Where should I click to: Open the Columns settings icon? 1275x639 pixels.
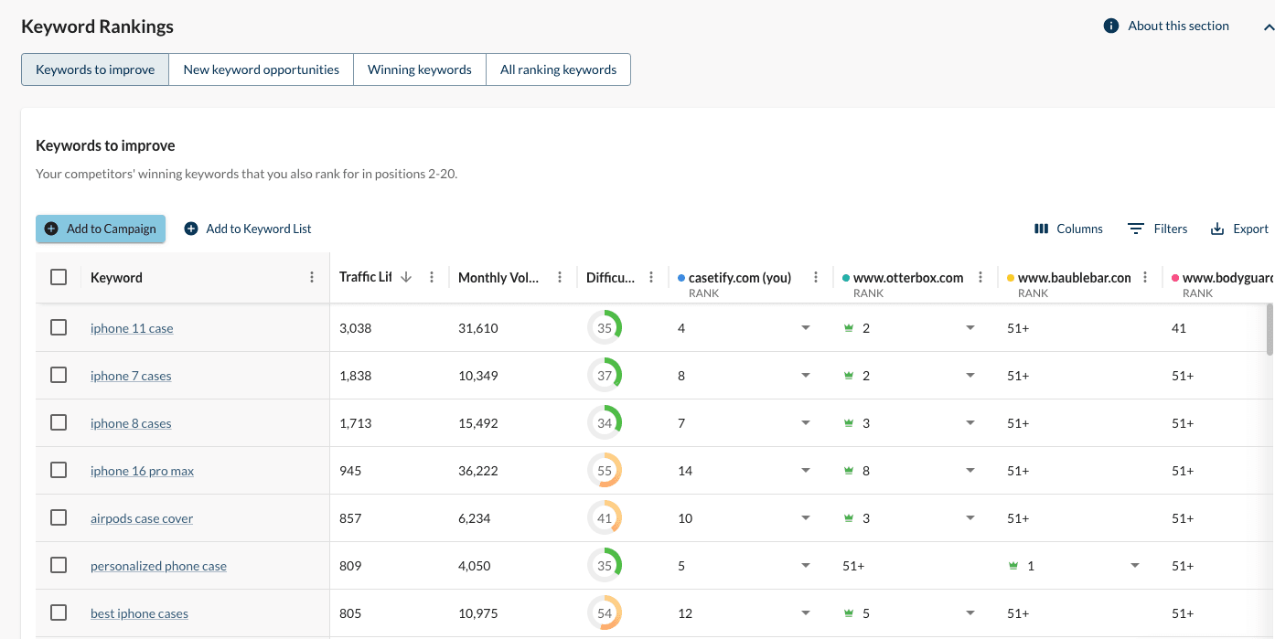(1041, 229)
